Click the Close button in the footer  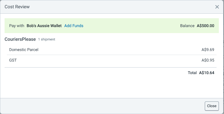212,106
